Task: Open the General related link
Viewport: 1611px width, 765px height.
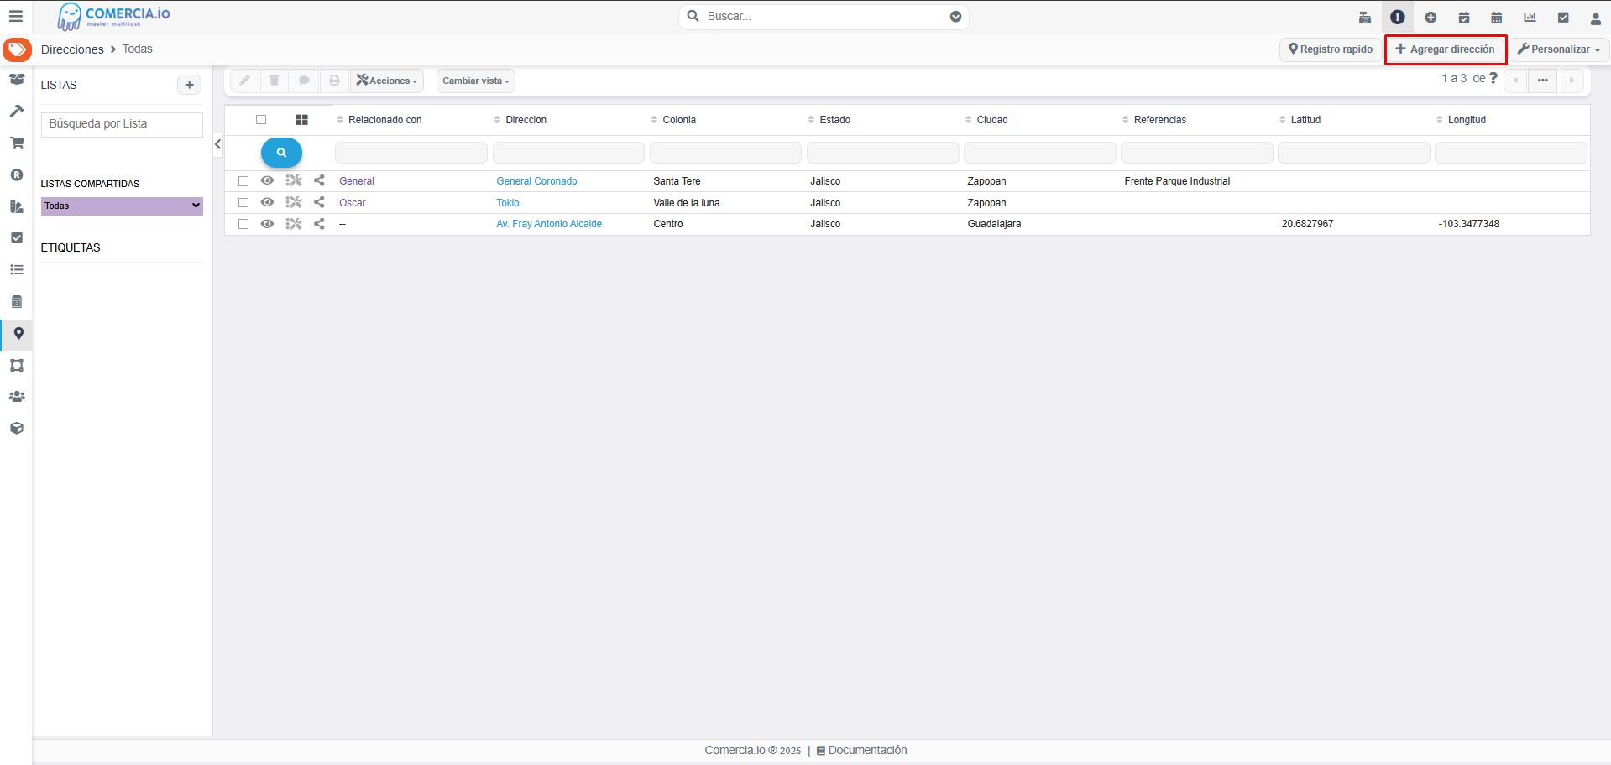Action: pyautogui.click(x=357, y=181)
